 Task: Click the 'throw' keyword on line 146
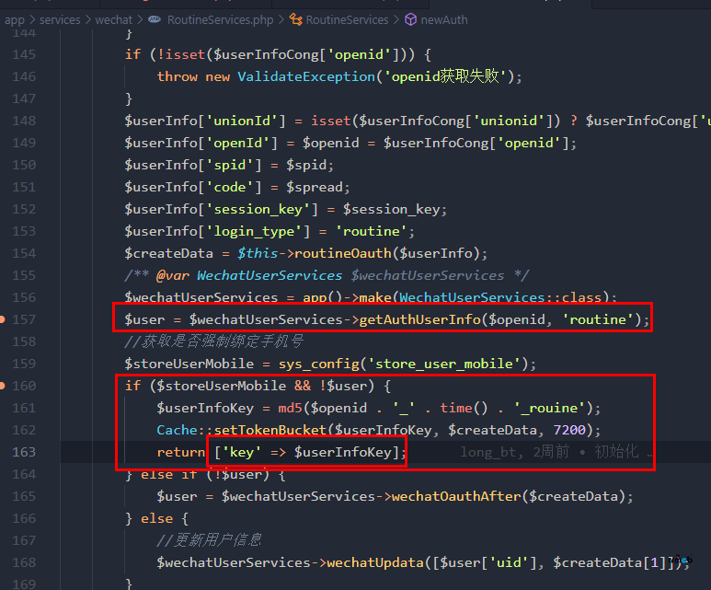[x=178, y=76]
